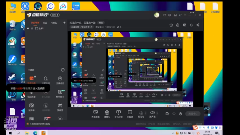Toggle the unlock icon at the top right
The width and height of the screenshot is (240, 135).
(x=178, y=25)
